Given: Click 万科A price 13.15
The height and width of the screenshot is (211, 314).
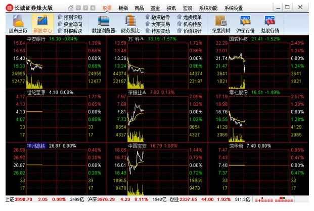Looking at the screenshot, I should 153,39.
